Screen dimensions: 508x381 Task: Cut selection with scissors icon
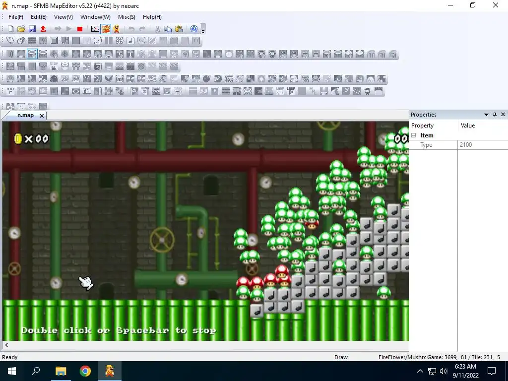tap(157, 29)
